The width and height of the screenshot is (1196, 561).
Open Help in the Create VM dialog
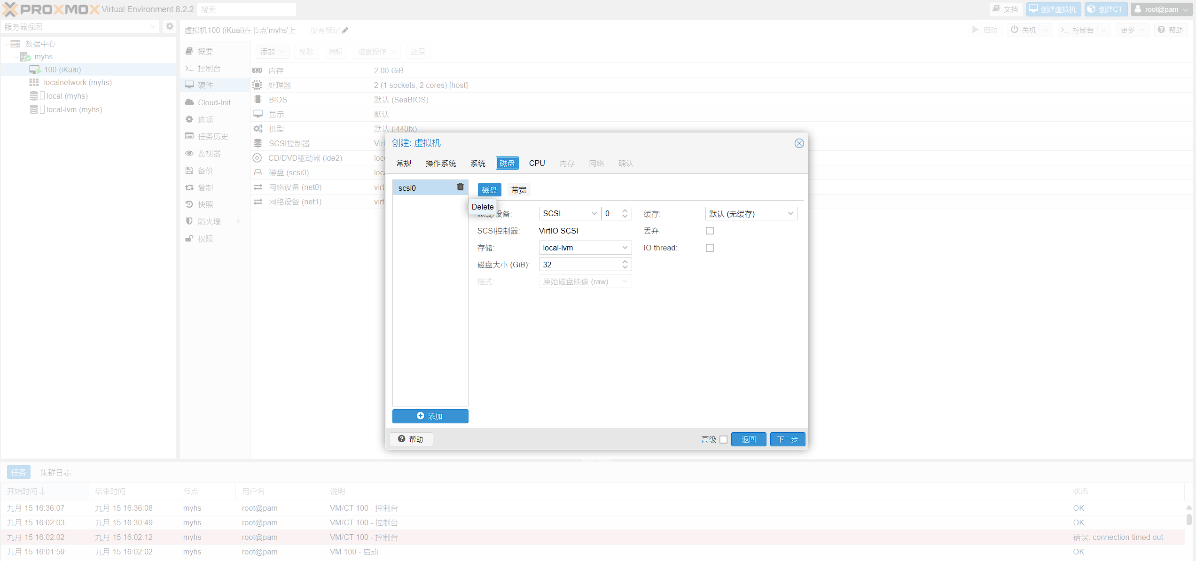[x=411, y=439]
